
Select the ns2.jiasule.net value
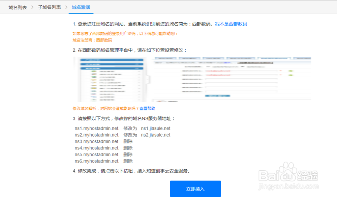coord(156,135)
